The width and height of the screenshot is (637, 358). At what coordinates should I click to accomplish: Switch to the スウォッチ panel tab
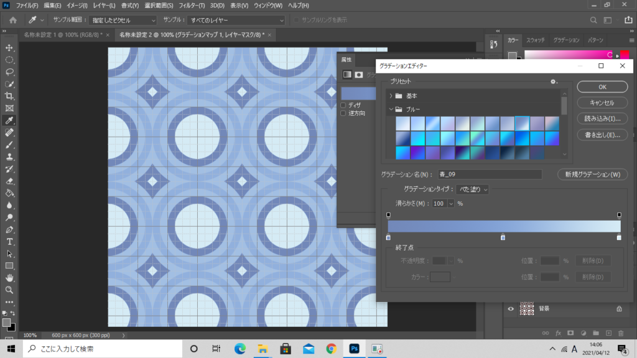[536, 40]
